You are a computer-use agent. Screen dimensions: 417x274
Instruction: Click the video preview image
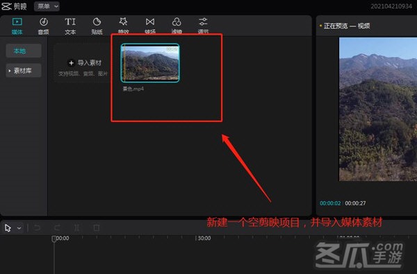click(x=378, y=109)
